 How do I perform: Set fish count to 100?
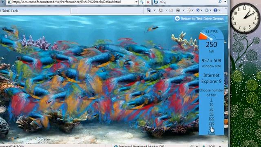(211, 119)
